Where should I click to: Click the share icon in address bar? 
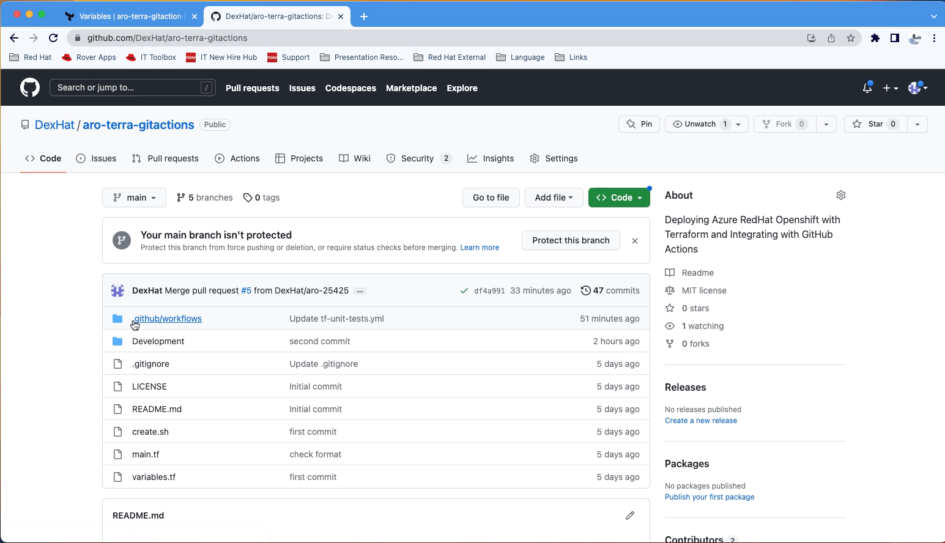point(831,38)
